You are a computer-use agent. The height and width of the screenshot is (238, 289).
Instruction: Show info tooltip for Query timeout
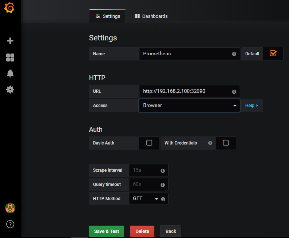[x=163, y=185]
